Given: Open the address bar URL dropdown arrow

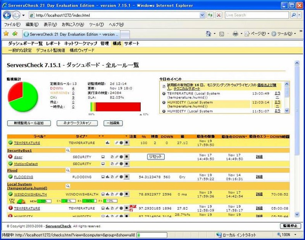Looking at the screenshot, I should click(x=202, y=15).
